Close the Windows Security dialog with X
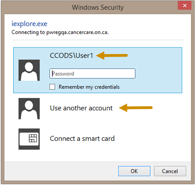 185,5
